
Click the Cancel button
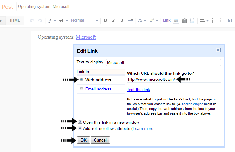coord(100,140)
